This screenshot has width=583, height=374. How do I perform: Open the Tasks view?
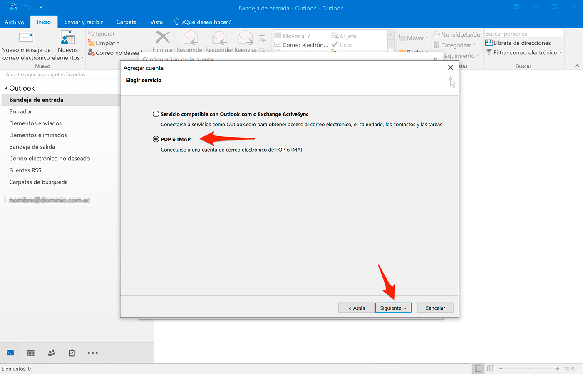72,352
